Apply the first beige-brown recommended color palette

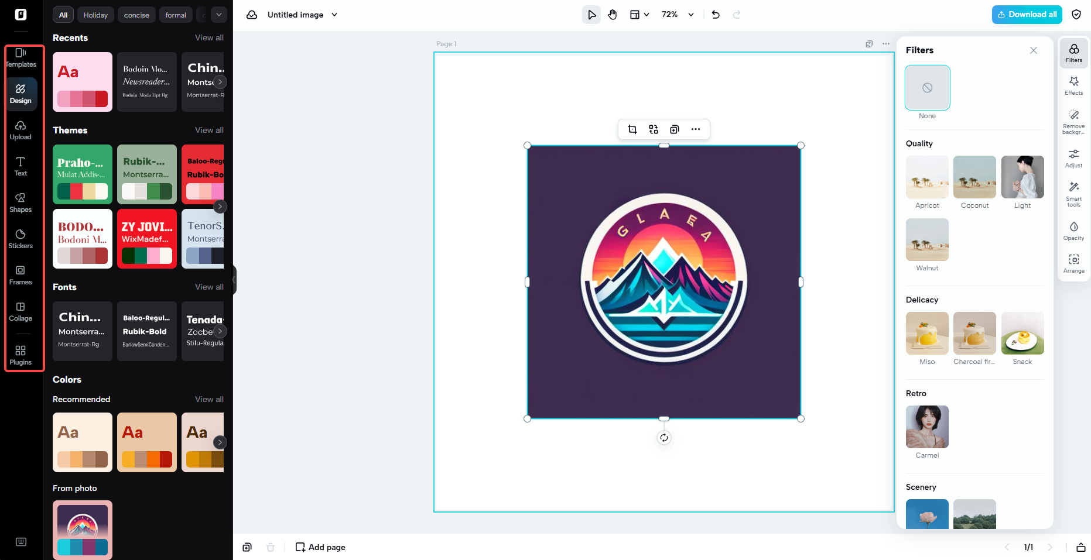tap(83, 442)
